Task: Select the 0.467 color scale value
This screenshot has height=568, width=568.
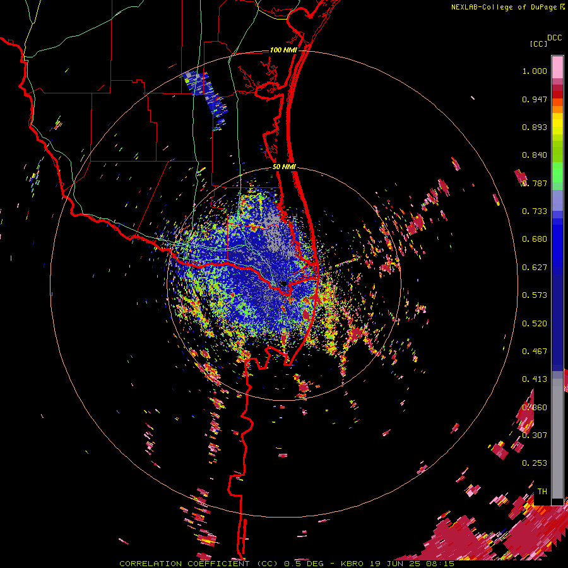Action: (535, 352)
